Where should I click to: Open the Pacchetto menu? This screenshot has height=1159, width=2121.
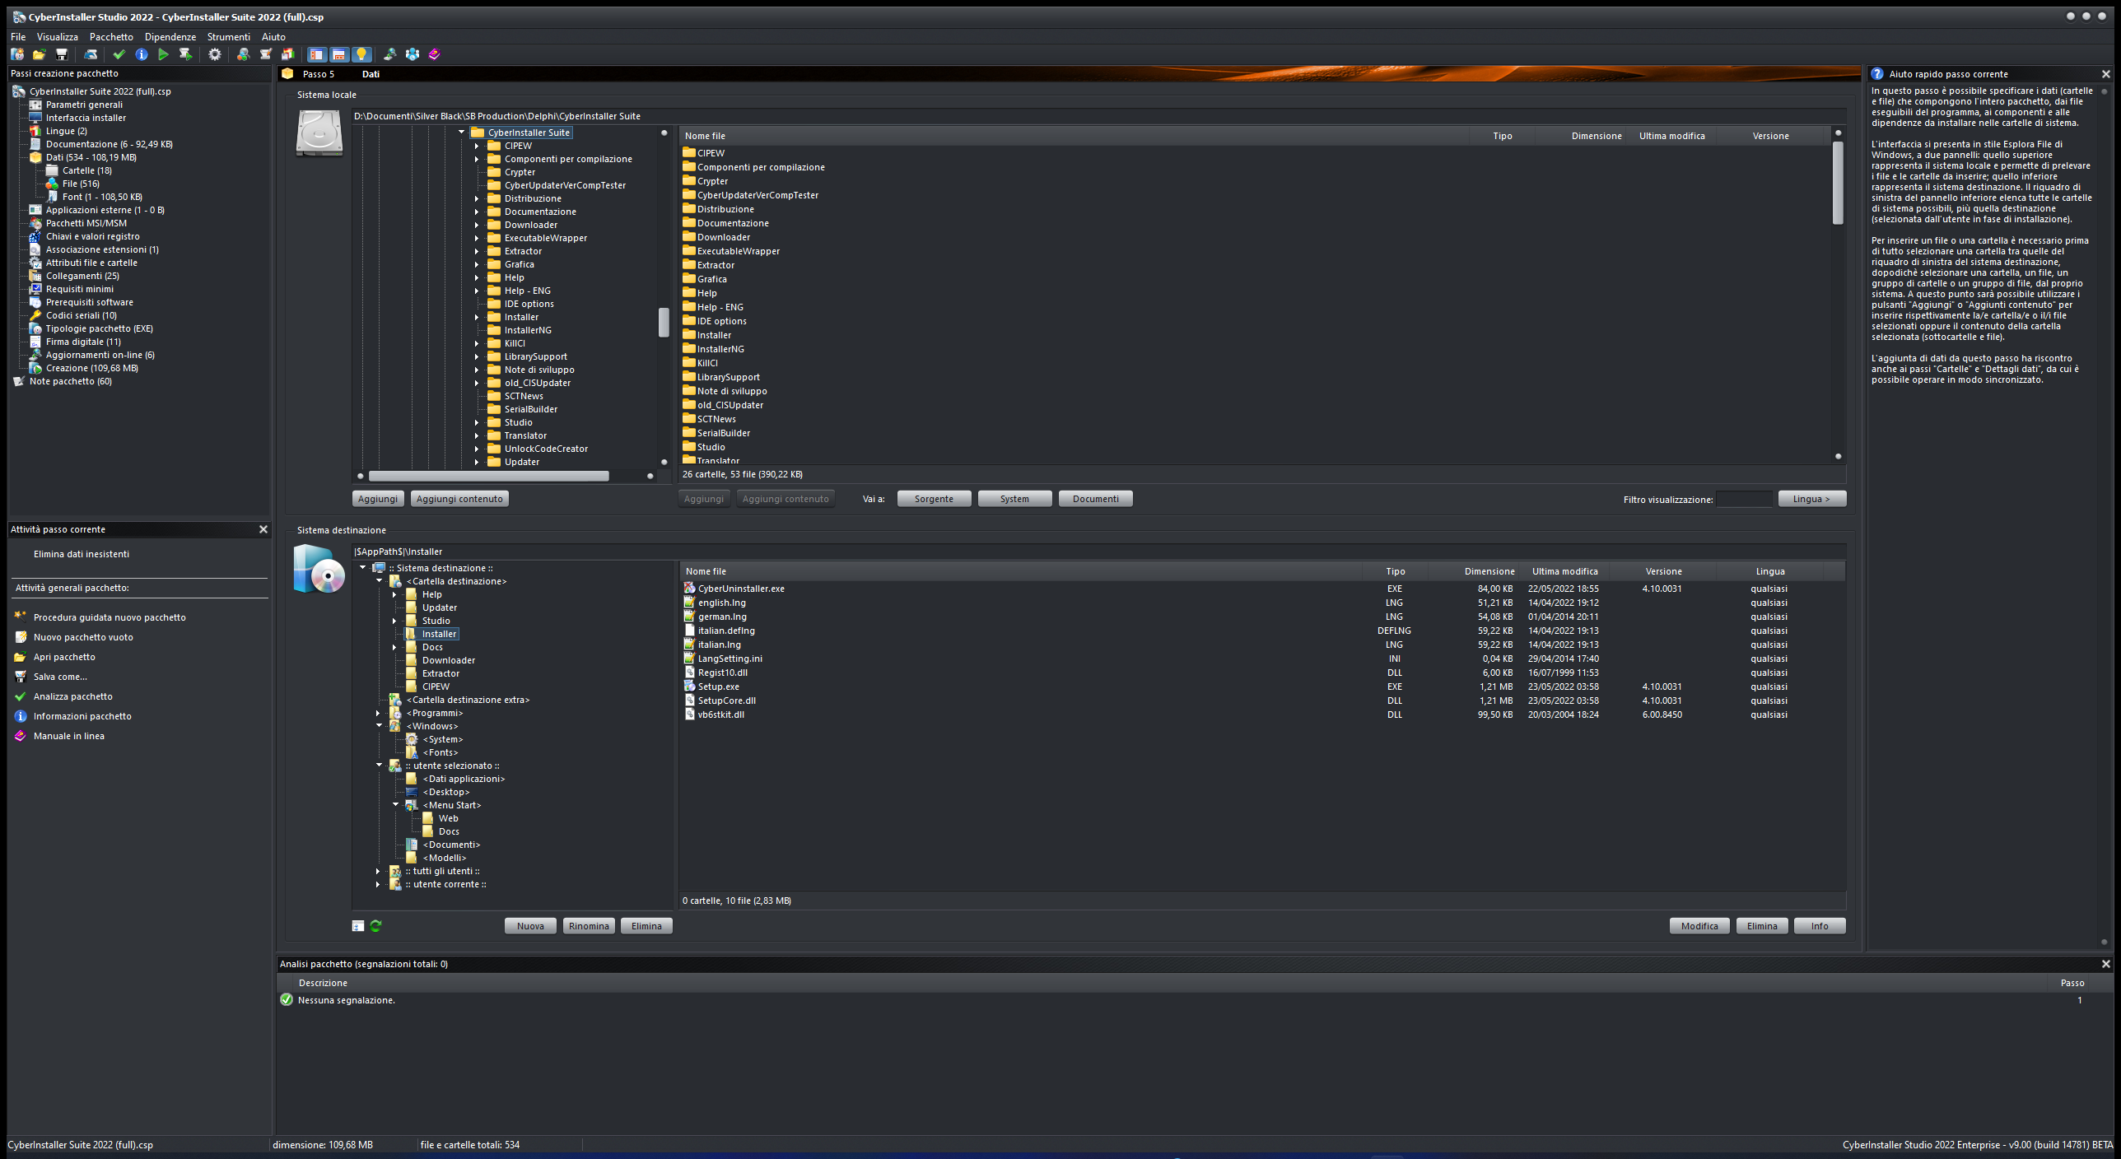coord(111,37)
